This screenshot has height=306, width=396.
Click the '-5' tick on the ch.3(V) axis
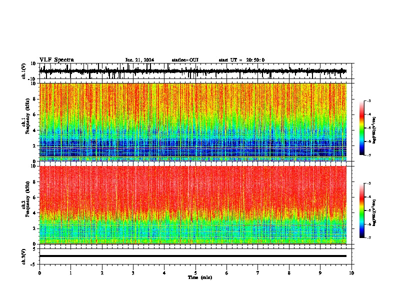pyautogui.click(x=33, y=264)
